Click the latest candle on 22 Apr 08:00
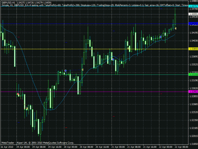This screenshot has width=198, height=149. pyautogui.click(x=175, y=19)
